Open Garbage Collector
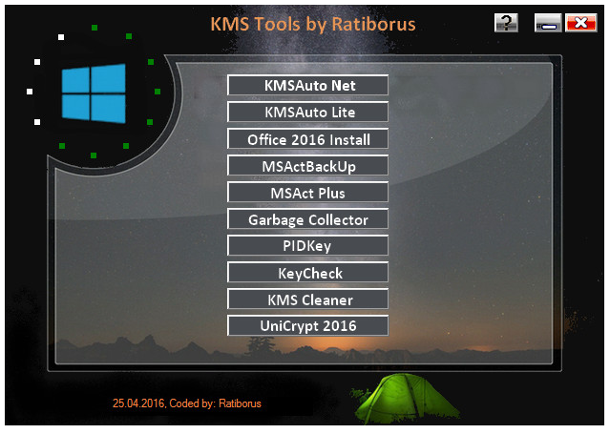 click(x=307, y=219)
